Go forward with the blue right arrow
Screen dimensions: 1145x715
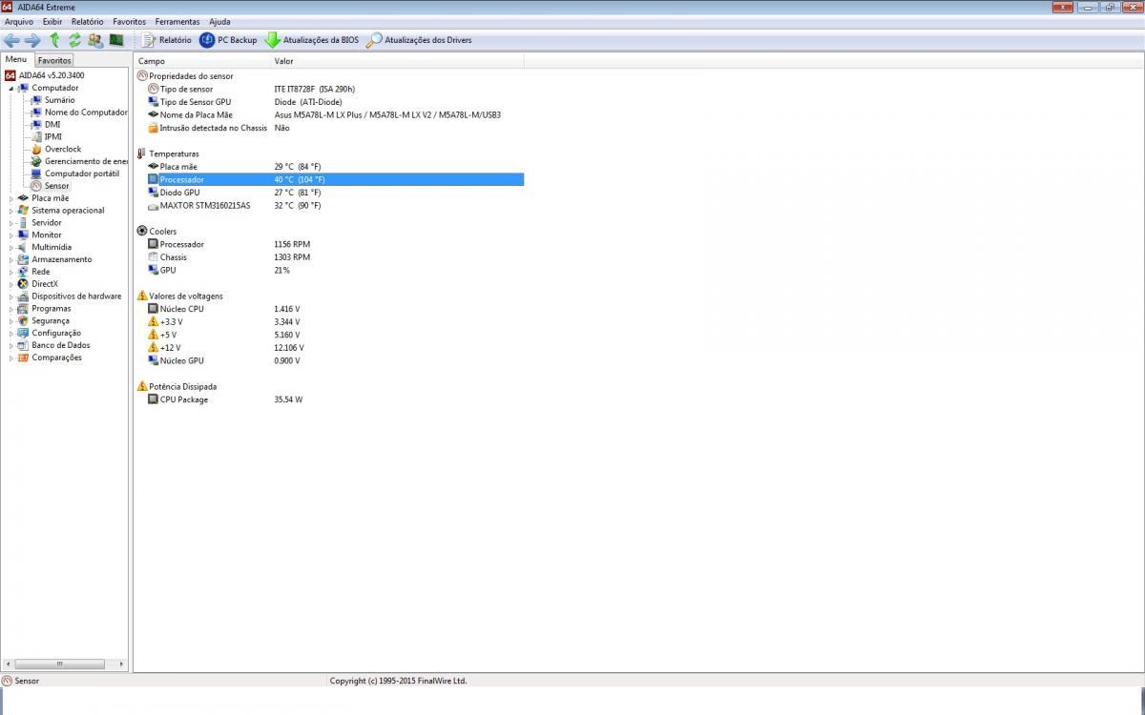tap(32, 40)
